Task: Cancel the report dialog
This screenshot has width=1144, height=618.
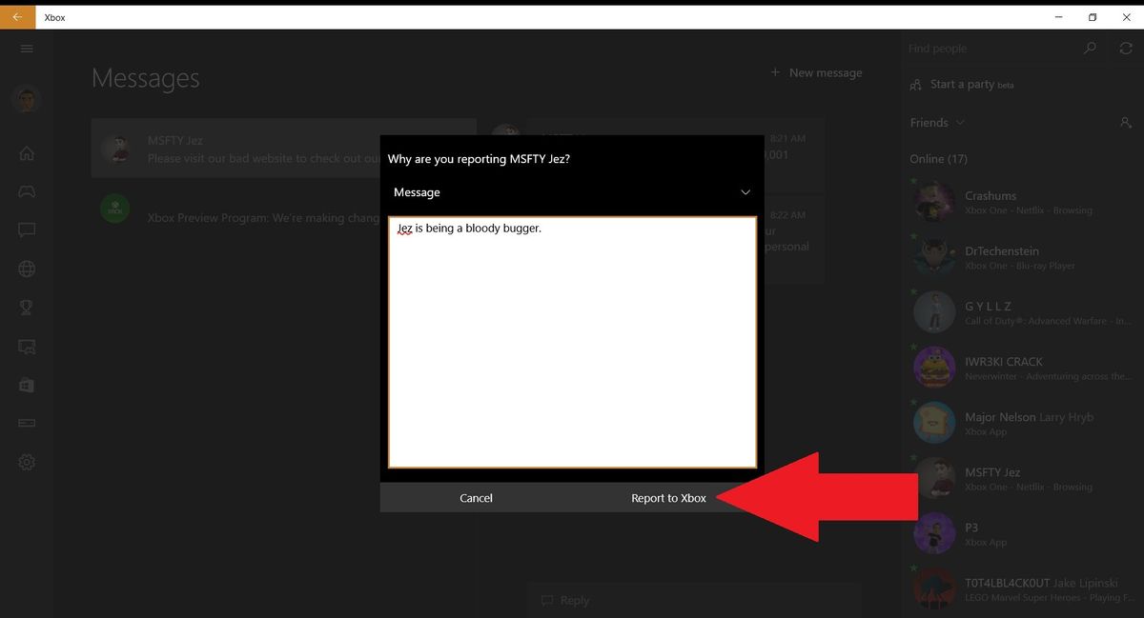Action: point(476,497)
